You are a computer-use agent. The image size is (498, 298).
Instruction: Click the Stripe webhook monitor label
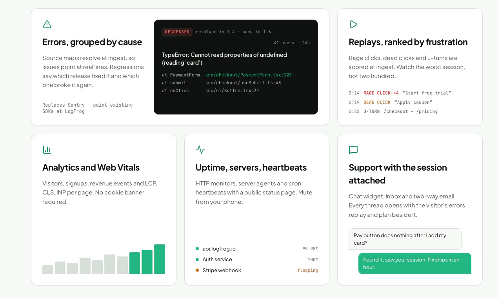pos(222,270)
